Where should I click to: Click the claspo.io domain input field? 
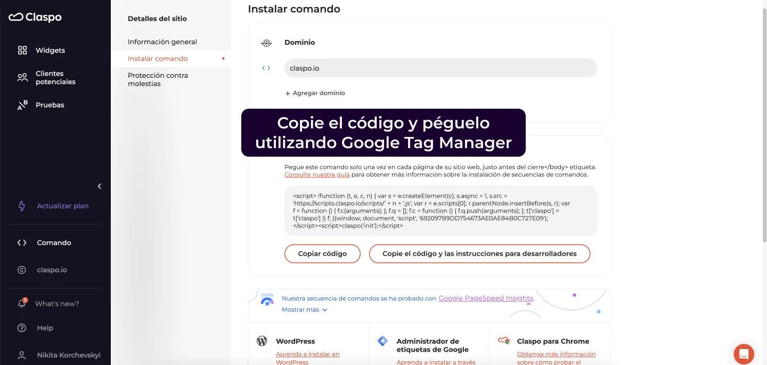click(440, 68)
